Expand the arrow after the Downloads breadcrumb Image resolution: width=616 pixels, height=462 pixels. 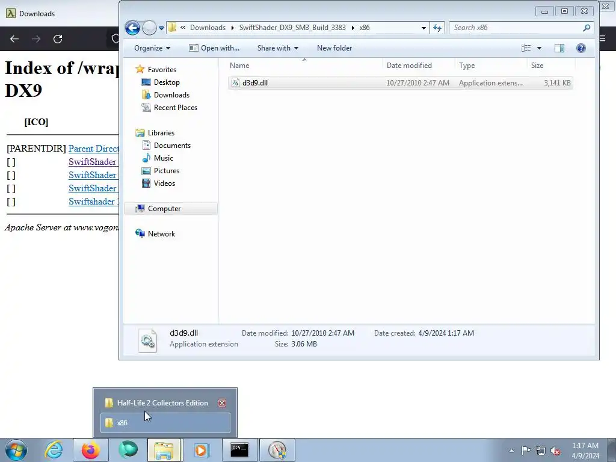232,28
